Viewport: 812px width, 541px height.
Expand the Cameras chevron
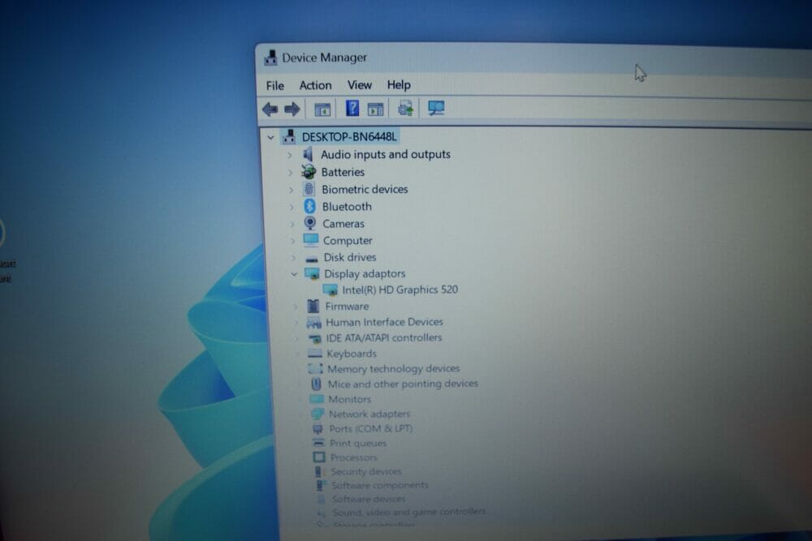pyautogui.click(x=292, y=224)
